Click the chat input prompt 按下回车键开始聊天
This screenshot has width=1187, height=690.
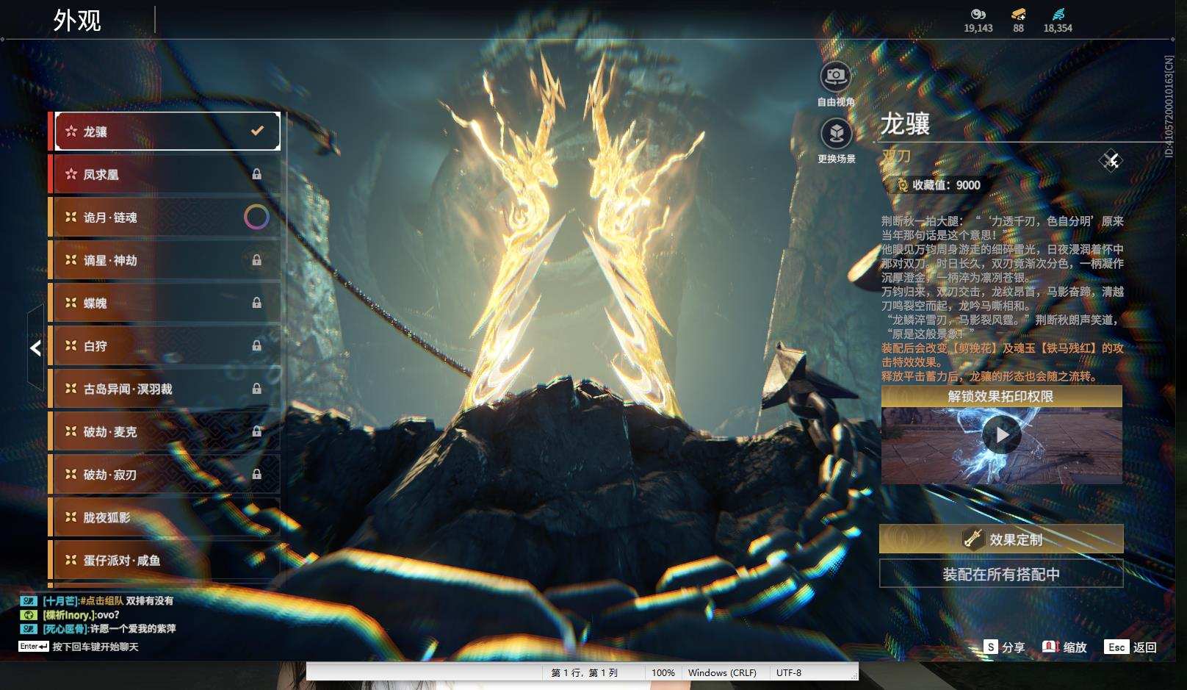[x=95, y=647]
